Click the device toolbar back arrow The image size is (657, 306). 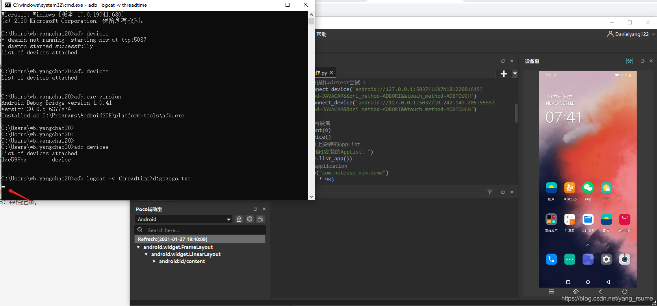click(x=600, y=292)
